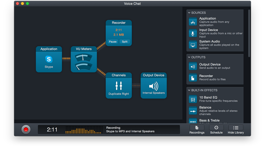Select the 10 Band EQ icon
Screen dimensions: 265x147
[193, 99]
